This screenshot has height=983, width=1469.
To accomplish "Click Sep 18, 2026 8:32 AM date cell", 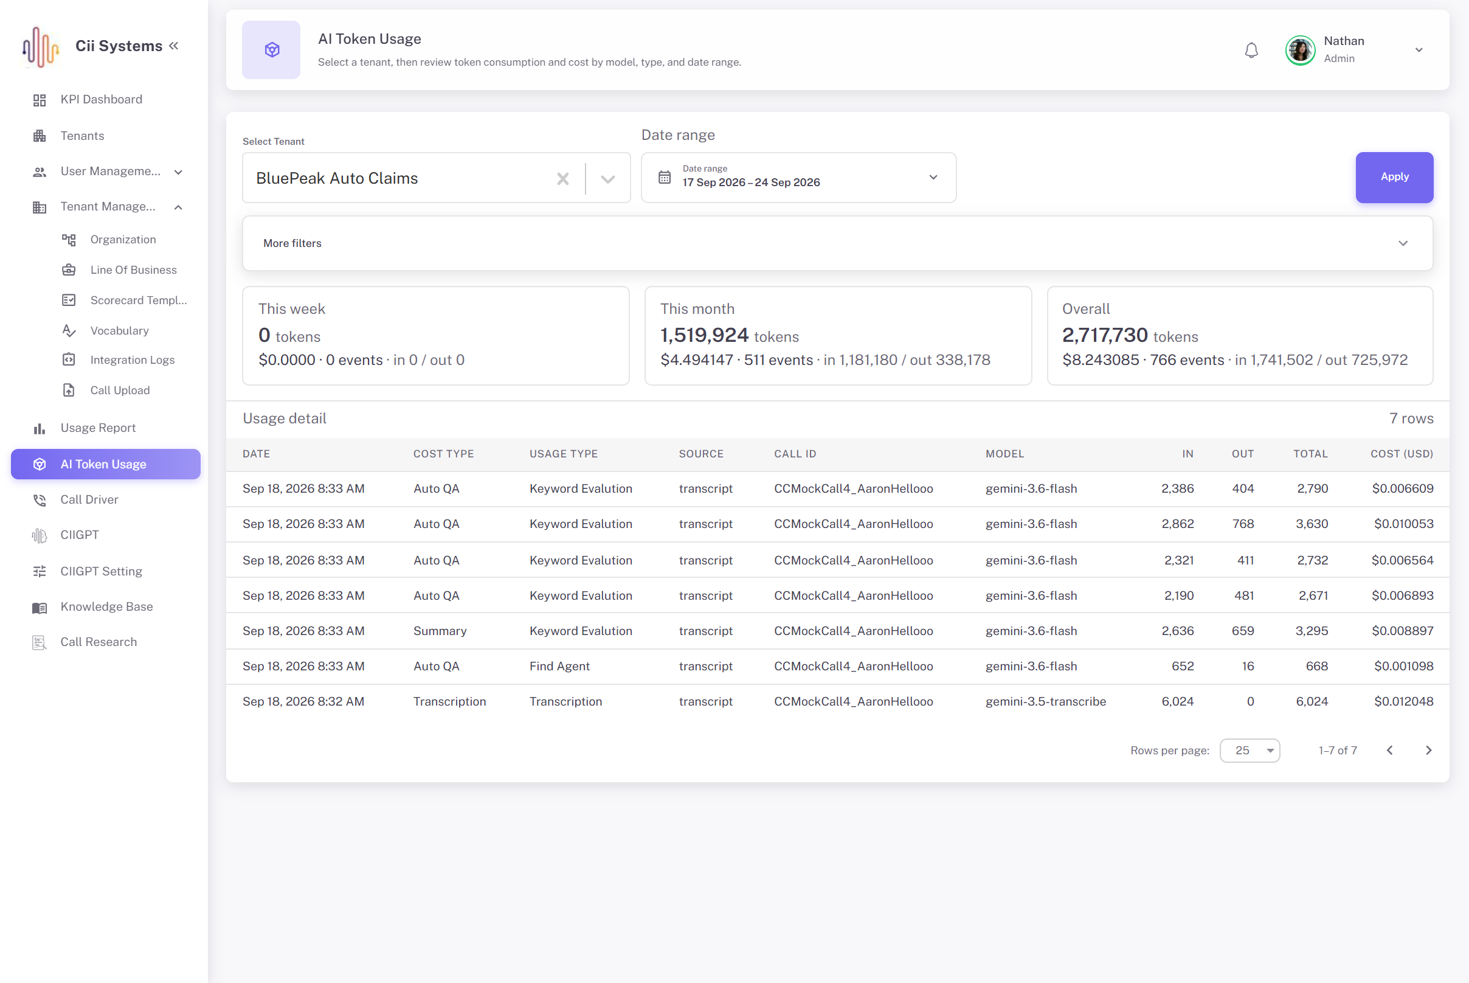I will point(303,701).
